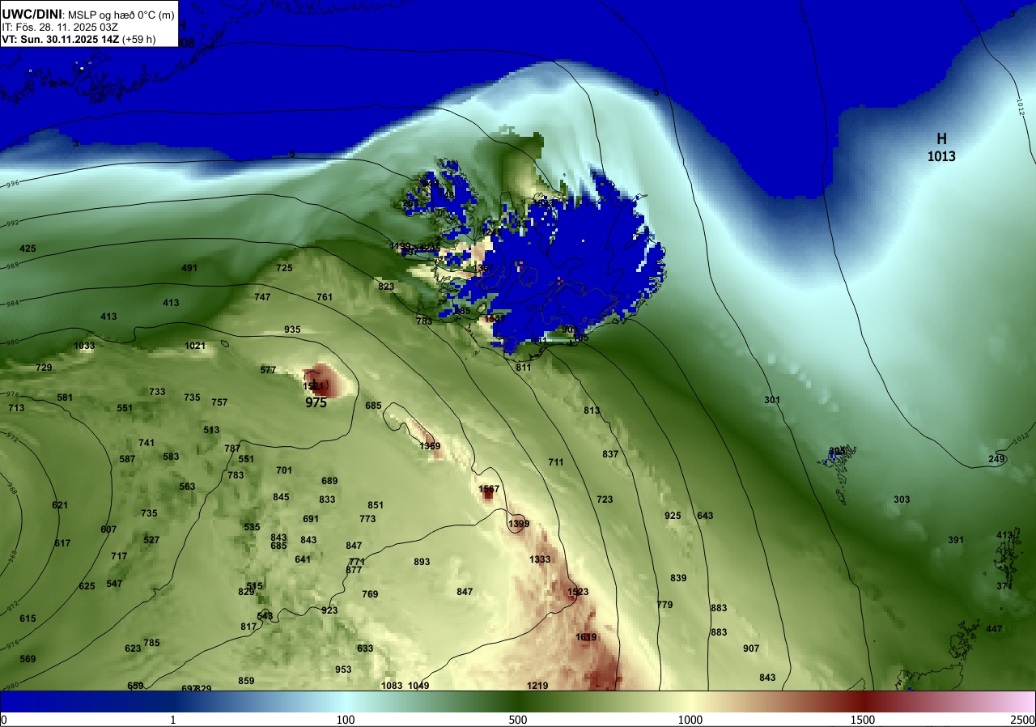This screenshot has height=727, width=1036.
Task: Click the height value 607
Action: pos(108,529)
